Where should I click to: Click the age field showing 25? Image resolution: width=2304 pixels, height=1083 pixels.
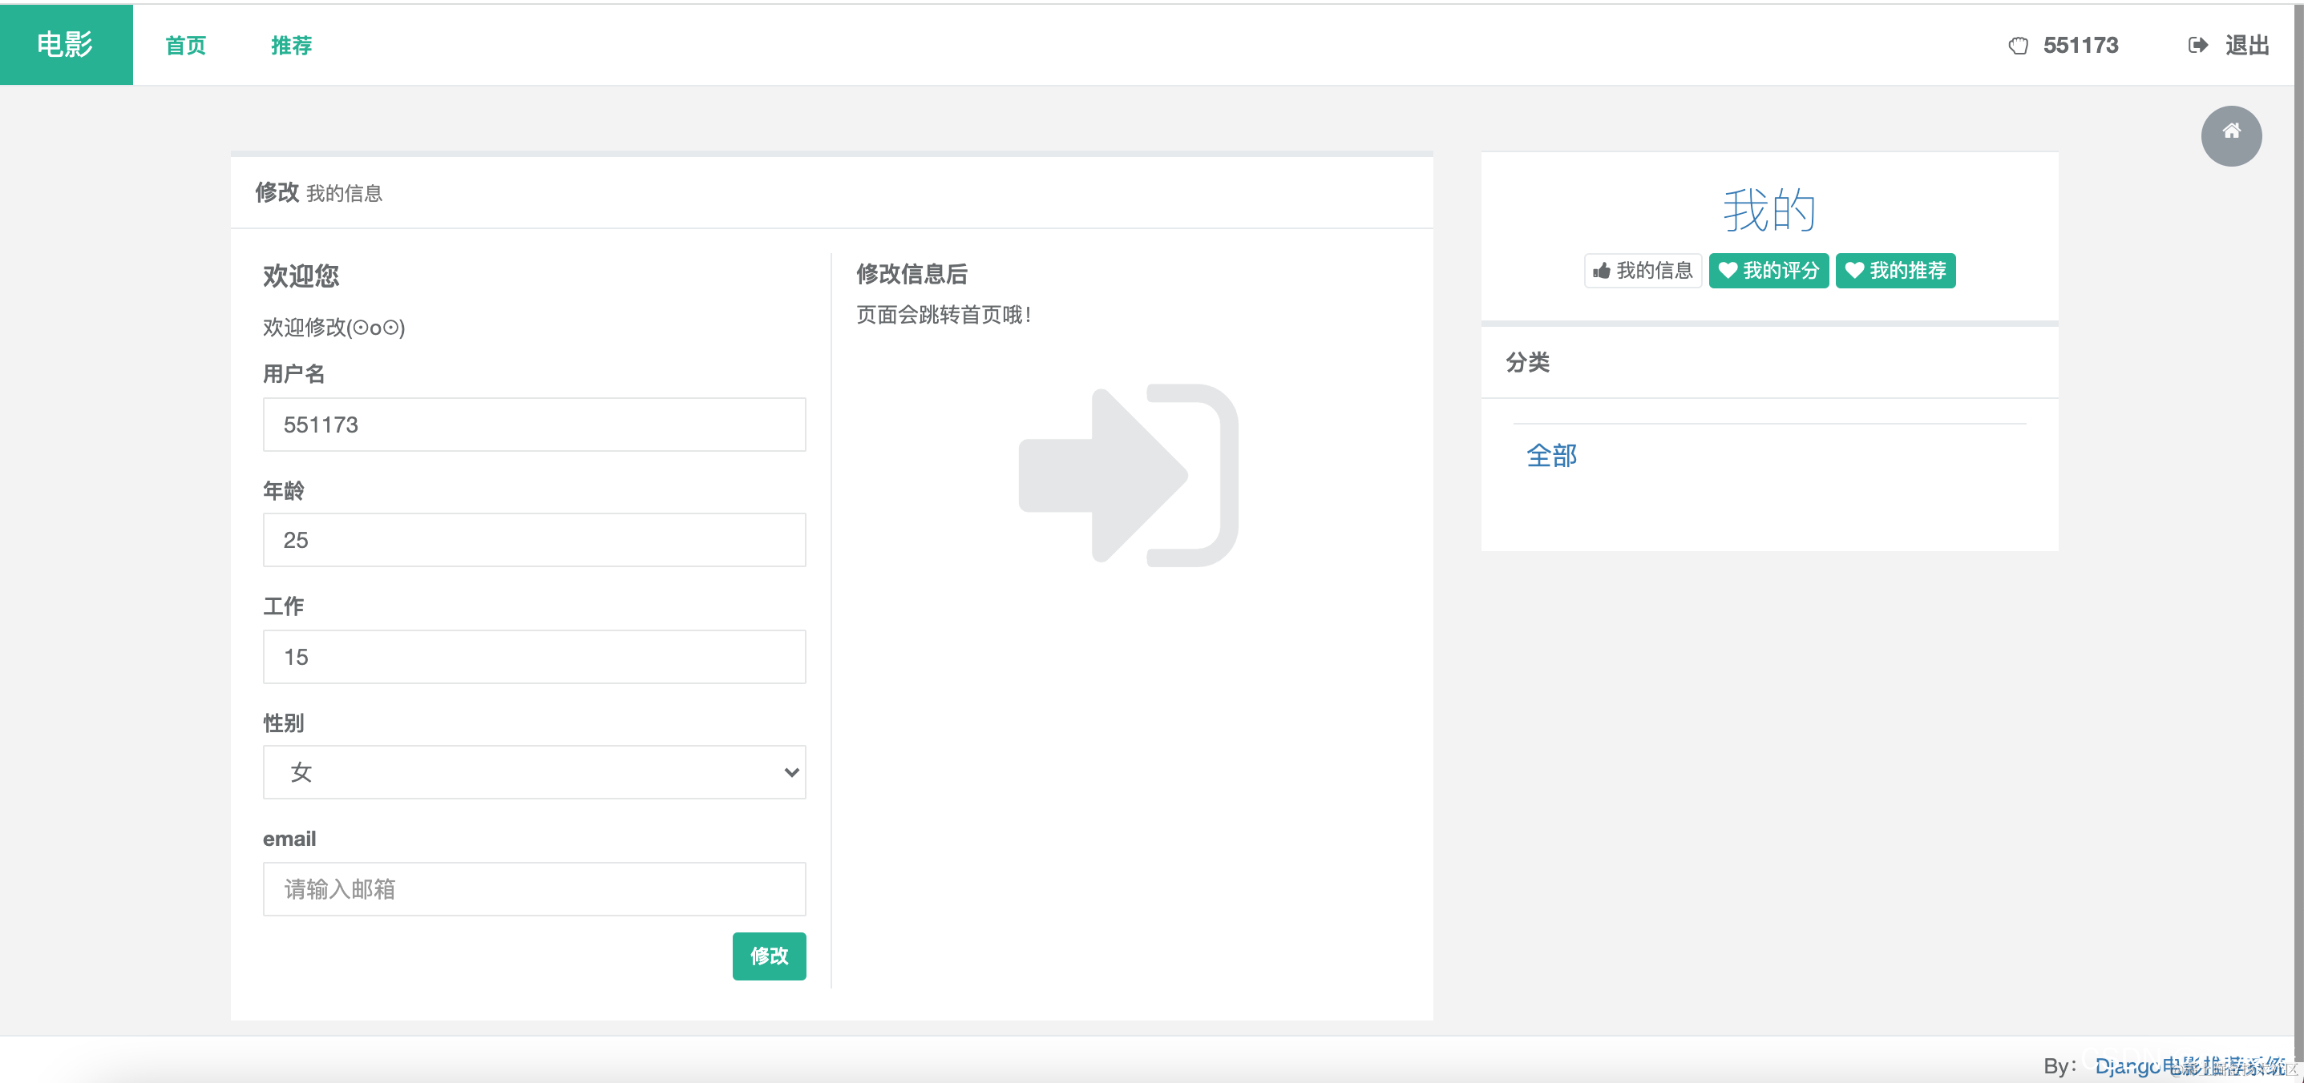tap(533, 540)
